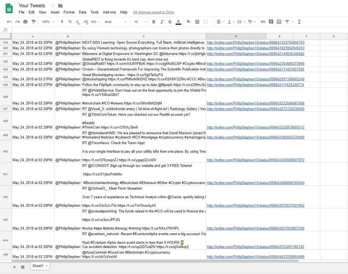Open the Add-ons menu
The height and width of the screenshot is (274, 348).
pos(109,12)
